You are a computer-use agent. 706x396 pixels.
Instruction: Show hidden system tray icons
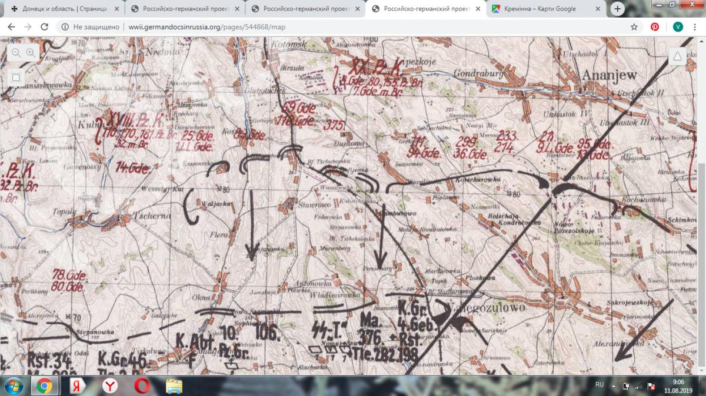pyautogui.click(x=614, y=386)
